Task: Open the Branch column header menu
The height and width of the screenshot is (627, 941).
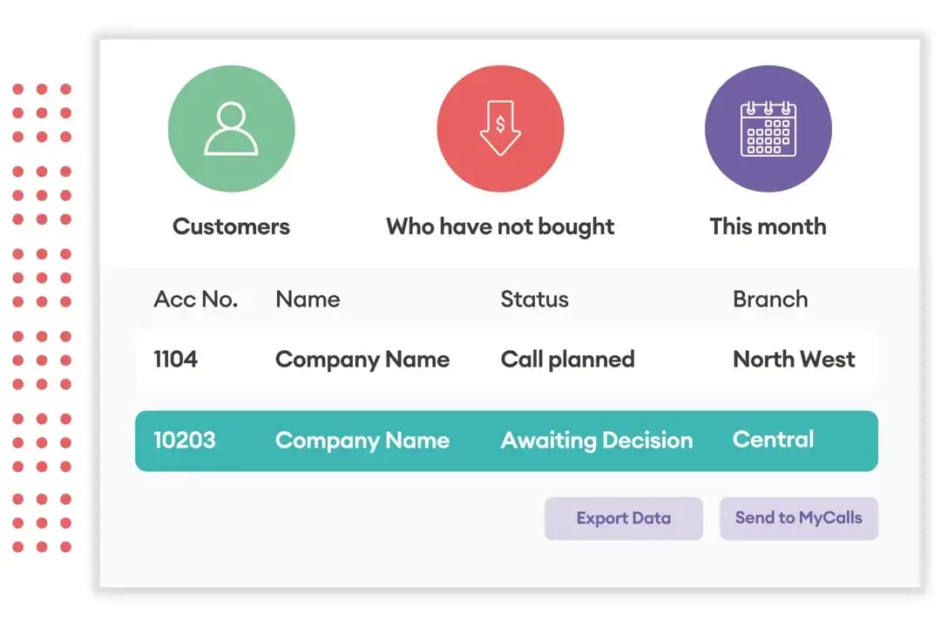Action: (x=769, y=299)
